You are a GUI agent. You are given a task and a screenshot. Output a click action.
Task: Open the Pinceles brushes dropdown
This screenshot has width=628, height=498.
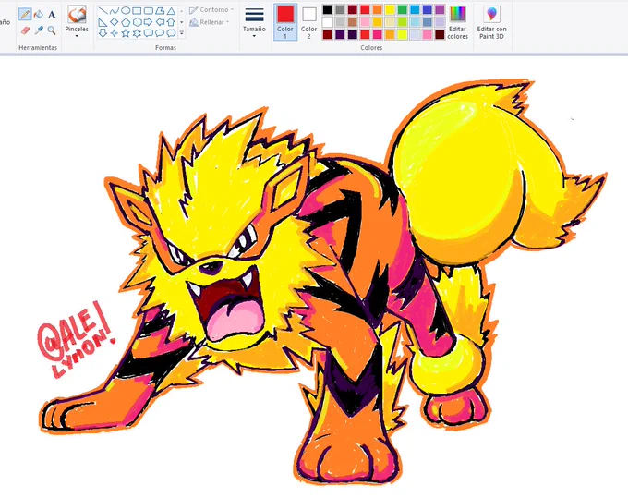[77, 32]
